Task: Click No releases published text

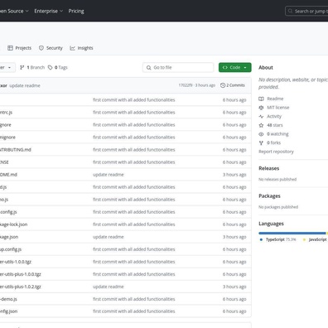Action: point(277,179)
